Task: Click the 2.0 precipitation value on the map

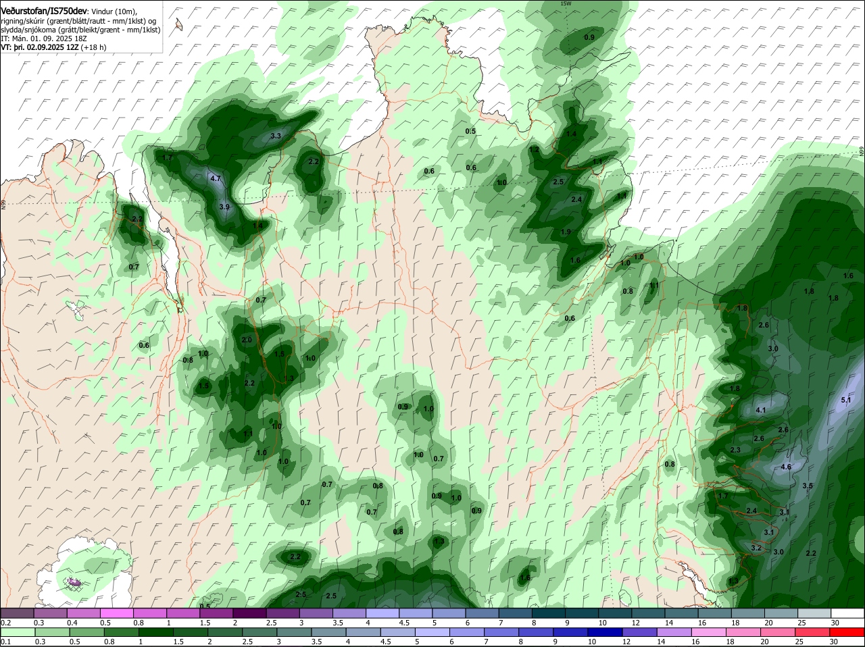Action: point(247,340)
